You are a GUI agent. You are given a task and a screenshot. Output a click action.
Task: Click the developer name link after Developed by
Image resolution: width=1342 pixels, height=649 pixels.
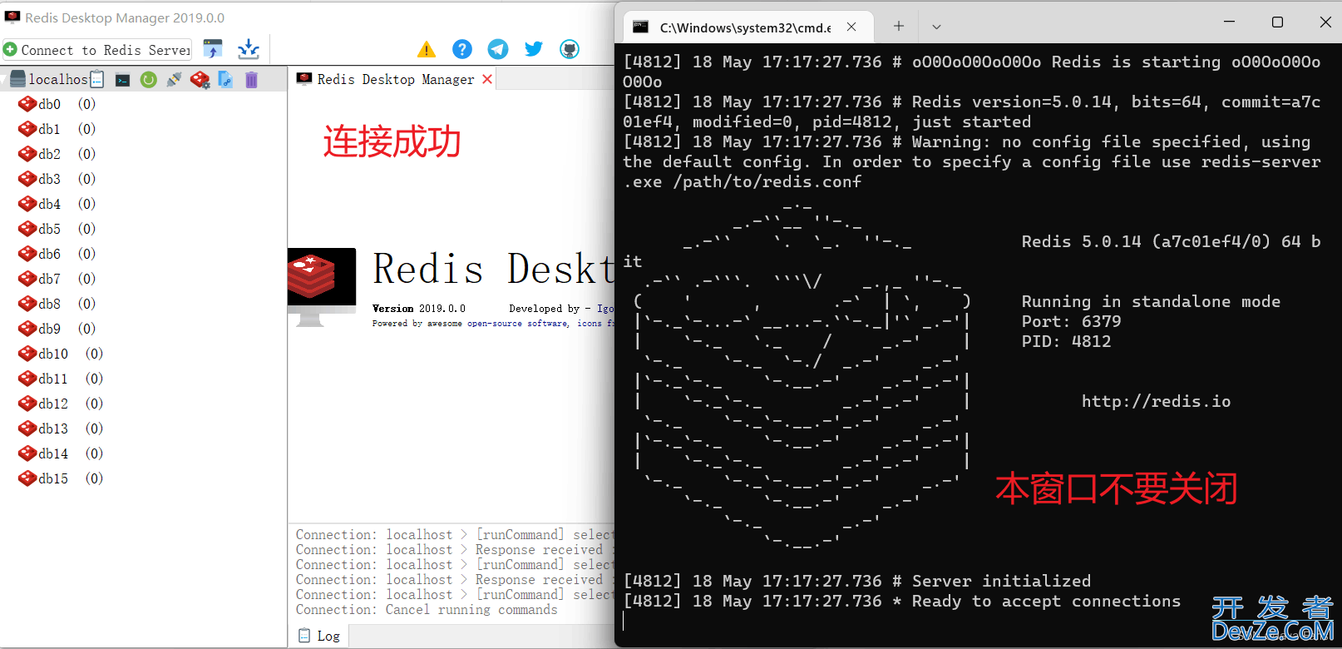point(605,309)
